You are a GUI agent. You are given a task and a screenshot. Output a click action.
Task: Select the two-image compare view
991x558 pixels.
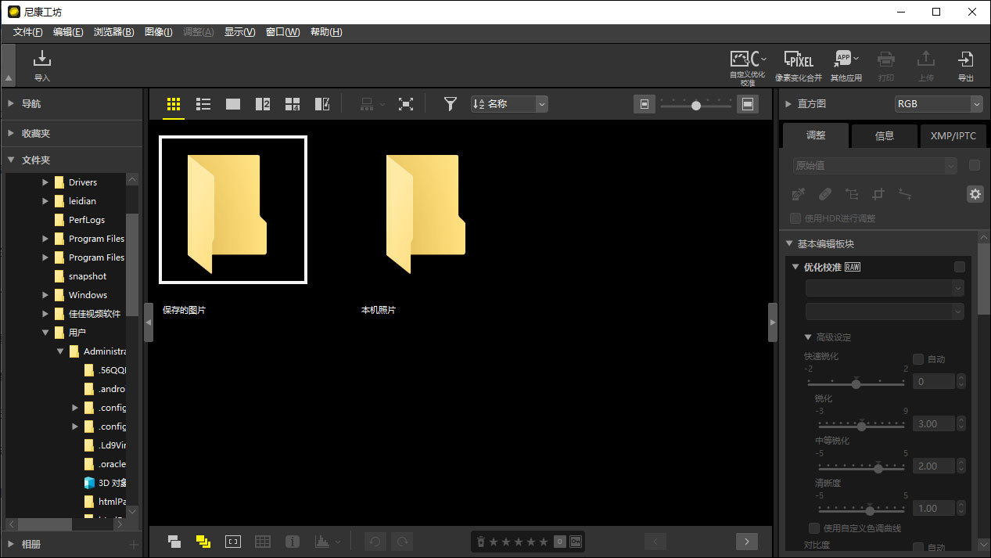tap(263, 104)
